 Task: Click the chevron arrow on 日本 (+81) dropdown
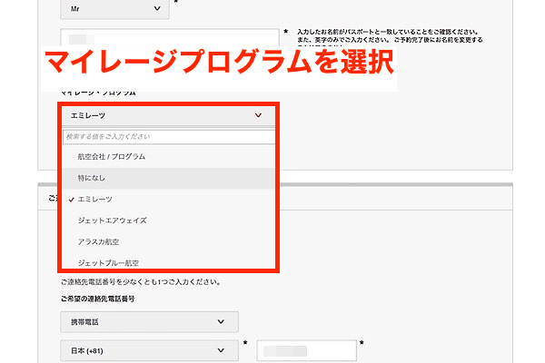coord(221,350)
